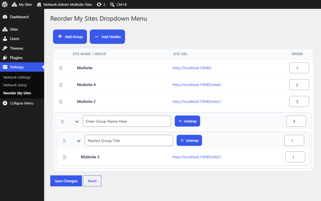Viewport: 321px width, 201px height.
Task: Click the WordPress logo icon
Action: 5,4
